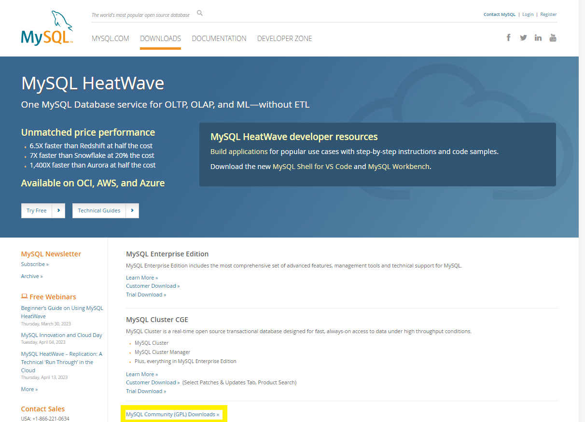Click the Free Webinars heading
Viewport: 585px width, 422px height.
[x=53, y=297]
